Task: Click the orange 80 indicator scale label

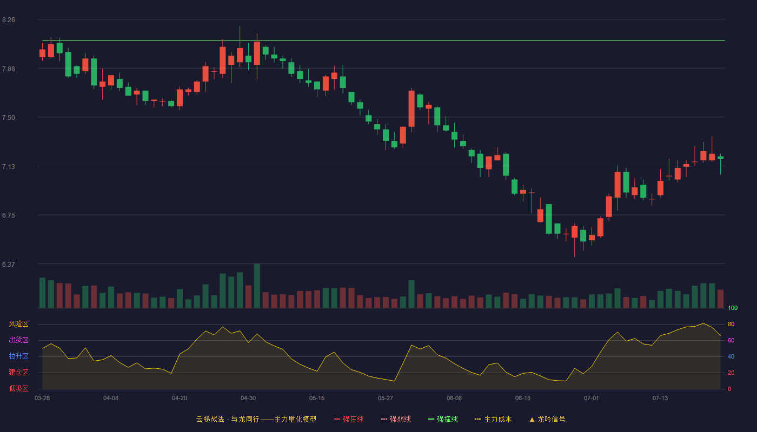Action: point(731,324)
